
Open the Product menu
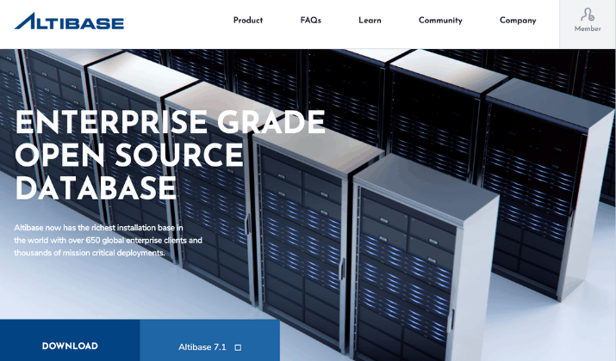[248, 21]
